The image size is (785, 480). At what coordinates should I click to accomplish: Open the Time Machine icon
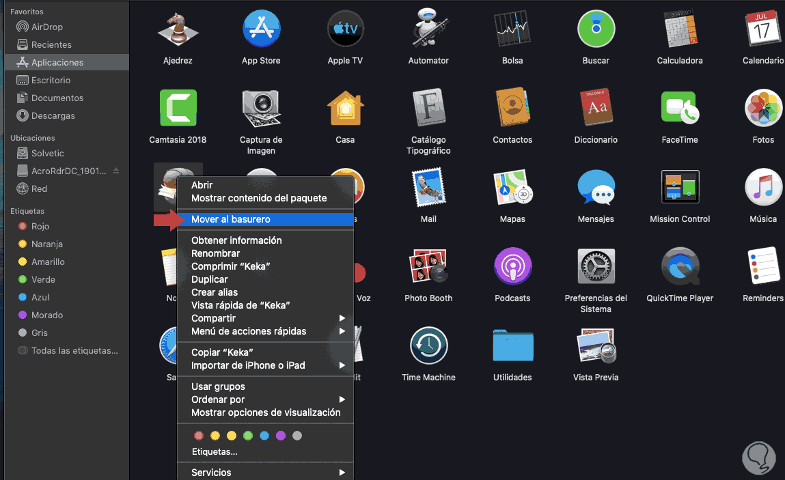[428, 345]
